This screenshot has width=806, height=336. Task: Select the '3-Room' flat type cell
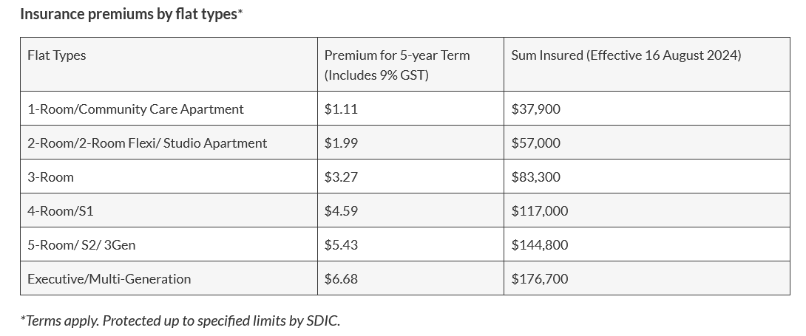pyautogui.click(x=50, y=177)
